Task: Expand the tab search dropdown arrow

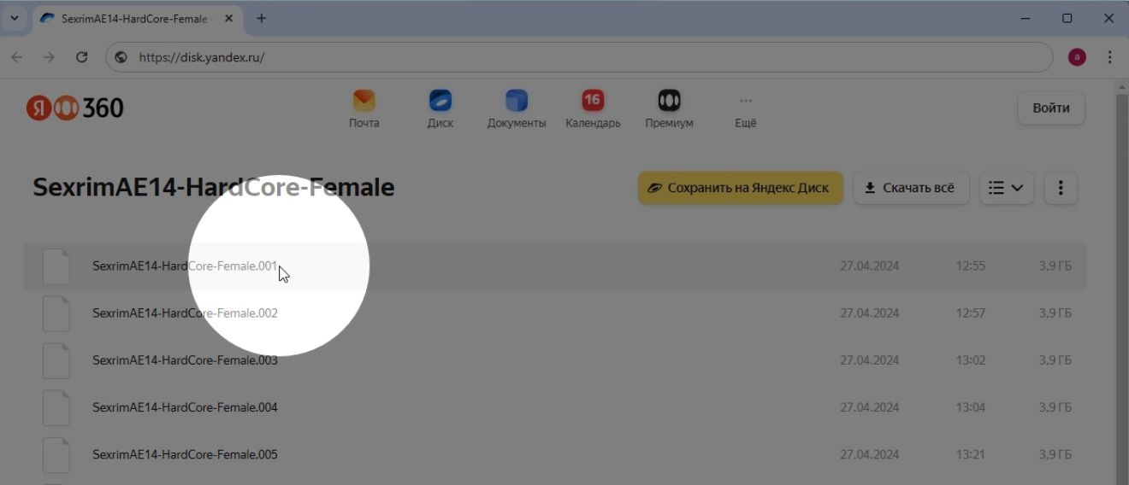Action: 14,18
